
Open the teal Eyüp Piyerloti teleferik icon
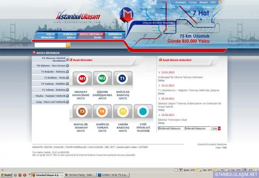coord(143,112)
